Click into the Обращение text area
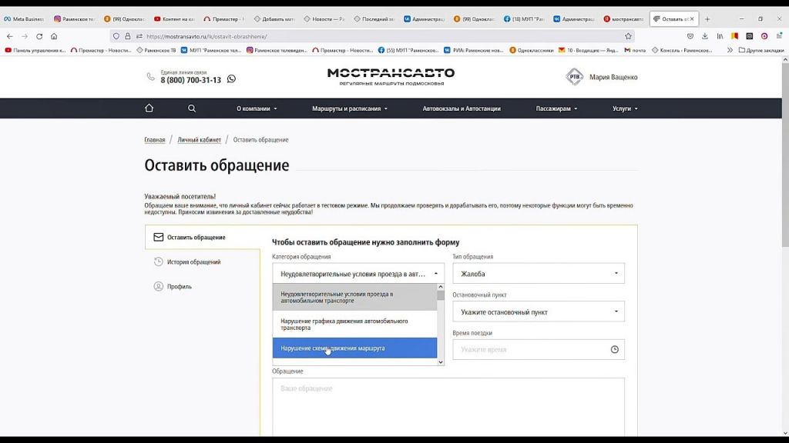Viewport: 789px width, 443px height. click(x=448, y=408)
